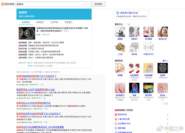Open the result 脑萎缩治疗方法有哪些
The height and width of the screenshot is (133, 185).
tap(40, 127)
